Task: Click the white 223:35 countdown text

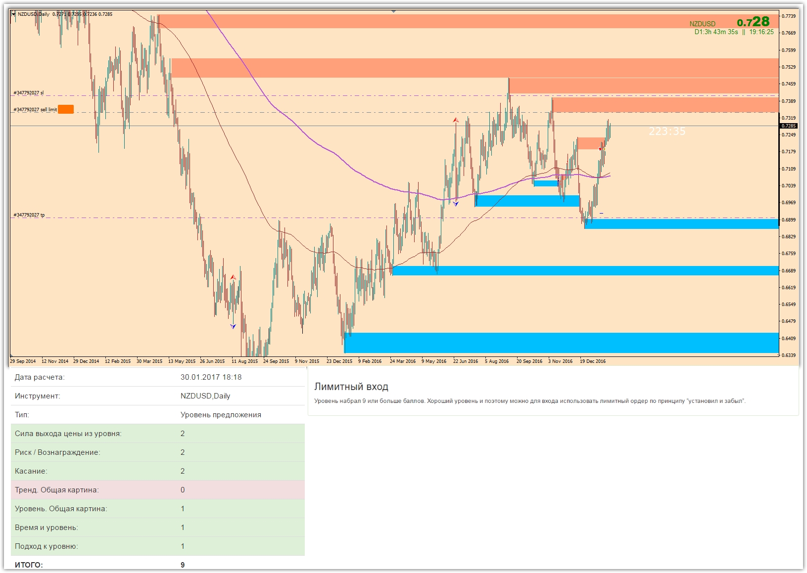Action: coord(667,131)
